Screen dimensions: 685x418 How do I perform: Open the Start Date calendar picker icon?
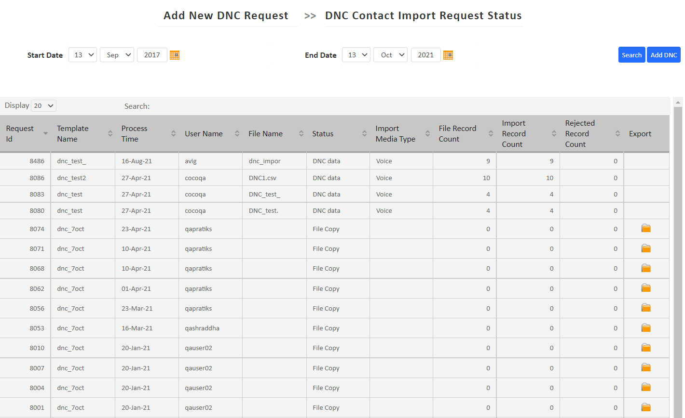pyautogui.click(x=174, y=54)
